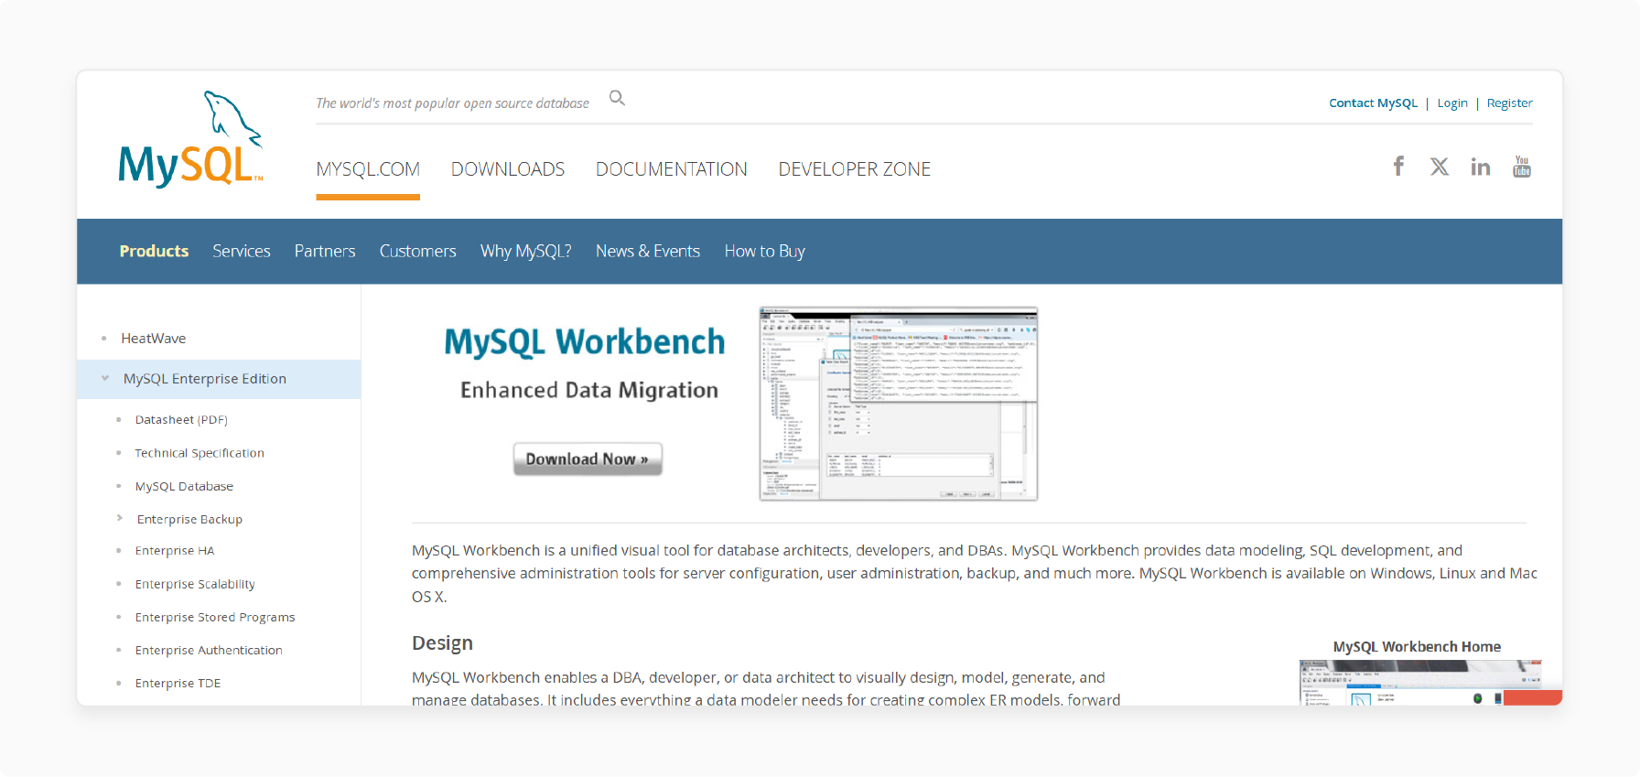
Task: Open the Enterprise Scalability sidebar link
Action: (x=195, y=584)
